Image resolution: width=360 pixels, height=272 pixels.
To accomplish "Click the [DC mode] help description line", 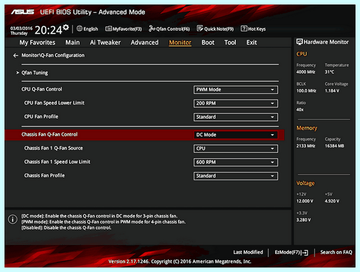I will point(100,216).
